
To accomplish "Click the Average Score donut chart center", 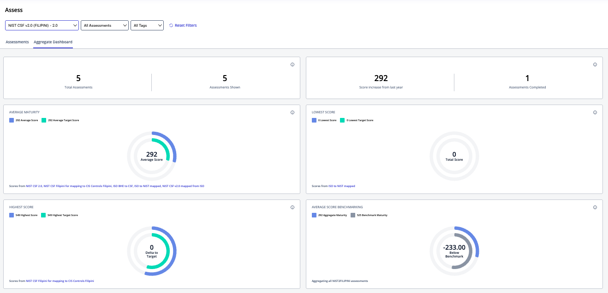I will [152, 156].
